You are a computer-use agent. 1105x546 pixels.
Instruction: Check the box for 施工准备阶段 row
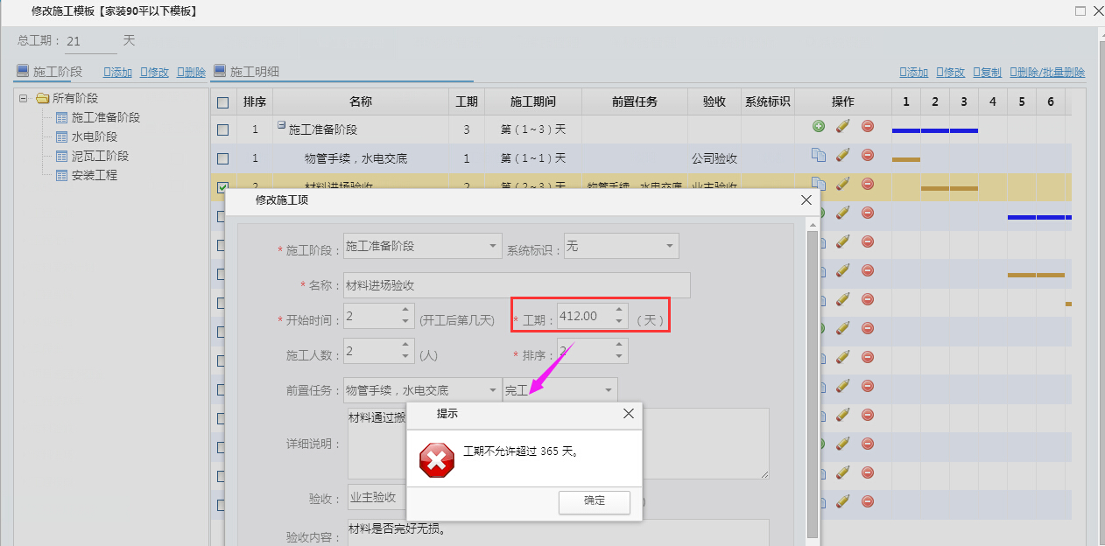tap(222, 129)
